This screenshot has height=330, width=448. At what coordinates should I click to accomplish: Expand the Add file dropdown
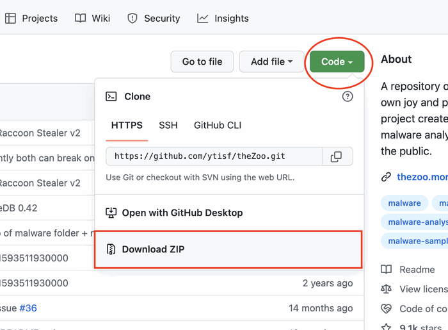pos(271,62)
